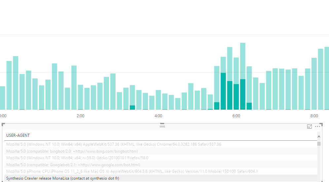Select the Firefox/58.0 user-agent row

[77, 158]
